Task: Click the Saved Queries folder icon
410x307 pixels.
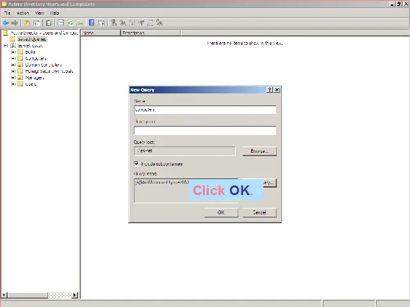Action: coord(12,39)
